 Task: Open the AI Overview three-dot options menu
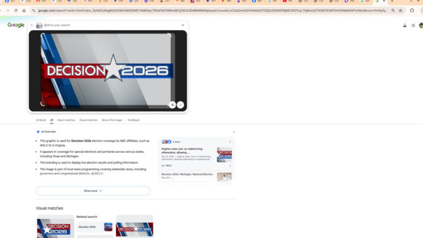(234, 132)
